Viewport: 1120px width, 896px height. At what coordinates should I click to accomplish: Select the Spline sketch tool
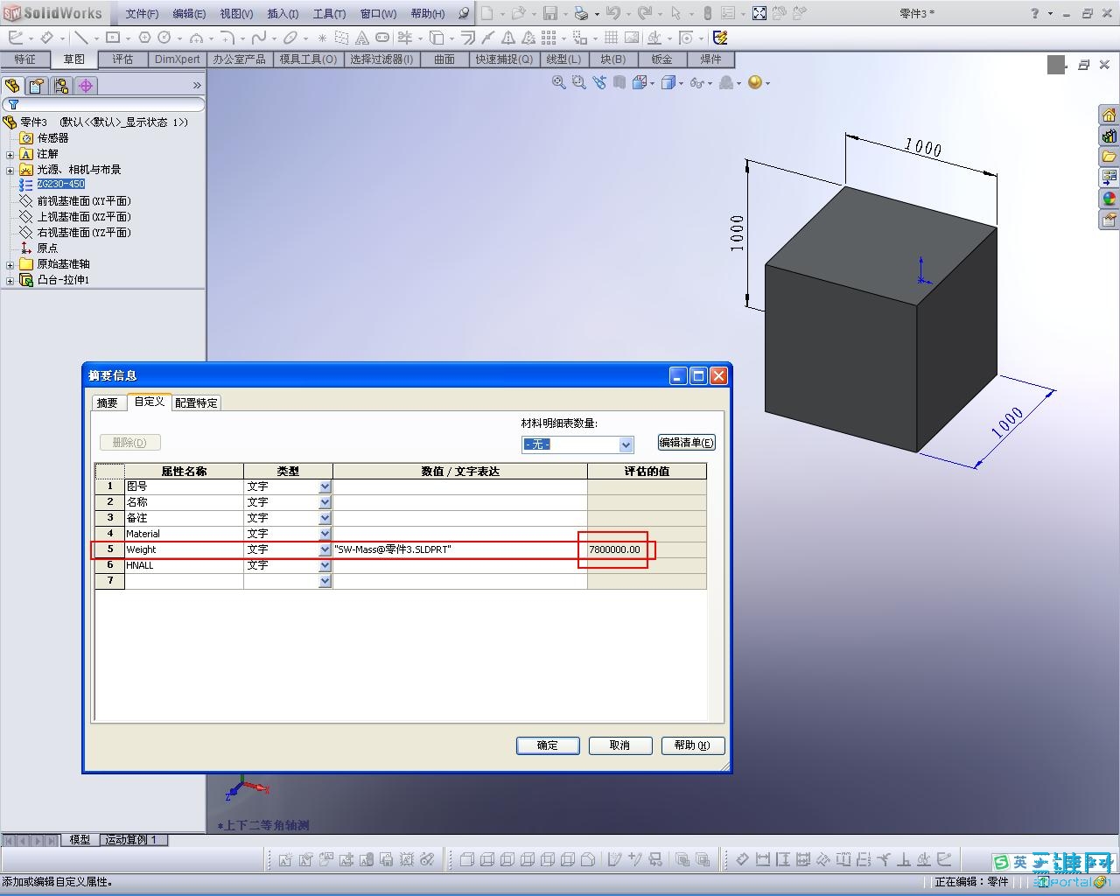pos(259,38)
